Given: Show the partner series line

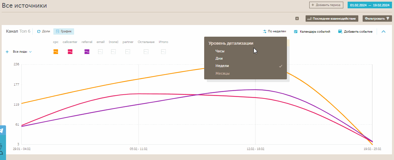Looking at the screenshot, I should click(x=128, y=52).
